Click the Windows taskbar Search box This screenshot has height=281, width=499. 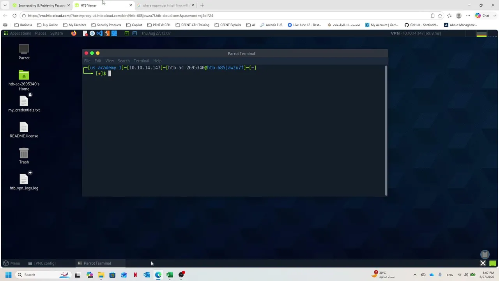coord(42,275)
